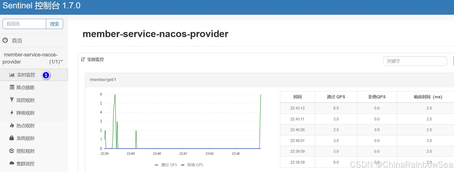The width and height of the screenshot is (454, 172).
Task: Click the 22:43:12 time cell
Action: pyautogui.click(x=298, y=108)
